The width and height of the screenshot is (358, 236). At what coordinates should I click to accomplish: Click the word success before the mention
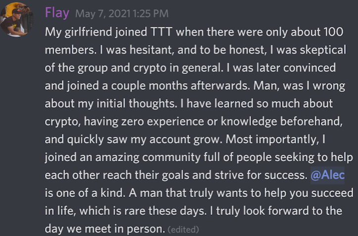286,176
